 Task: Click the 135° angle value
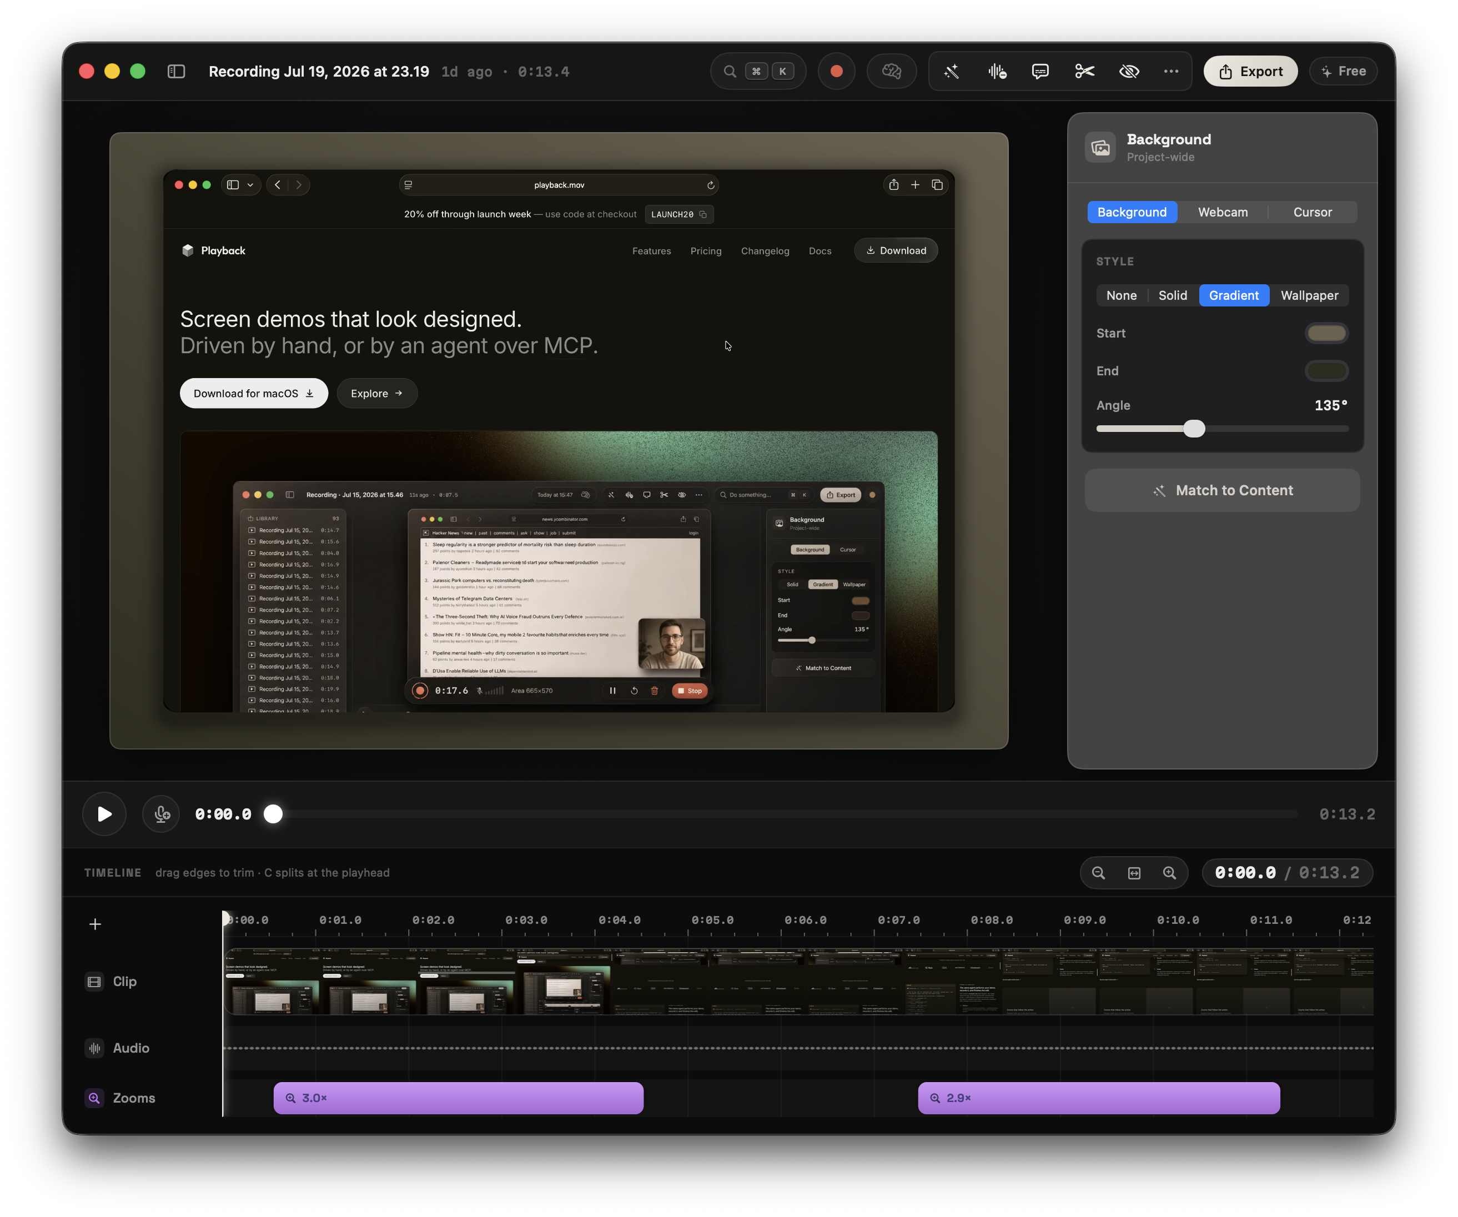pyautogui.click(x=1330, y=405)
